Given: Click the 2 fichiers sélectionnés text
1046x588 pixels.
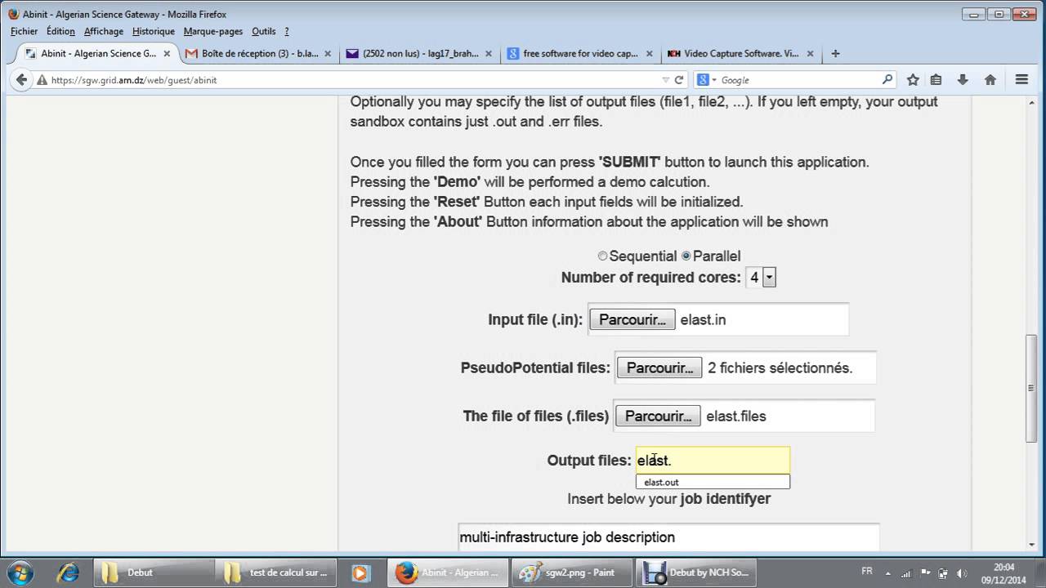Looking at the screenshot, I should click(x=780, y=368).
